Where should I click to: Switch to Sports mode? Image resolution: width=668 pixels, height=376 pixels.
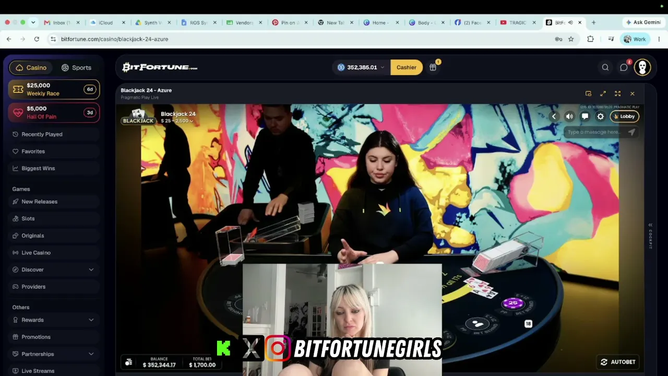click(x=76, y=67)
